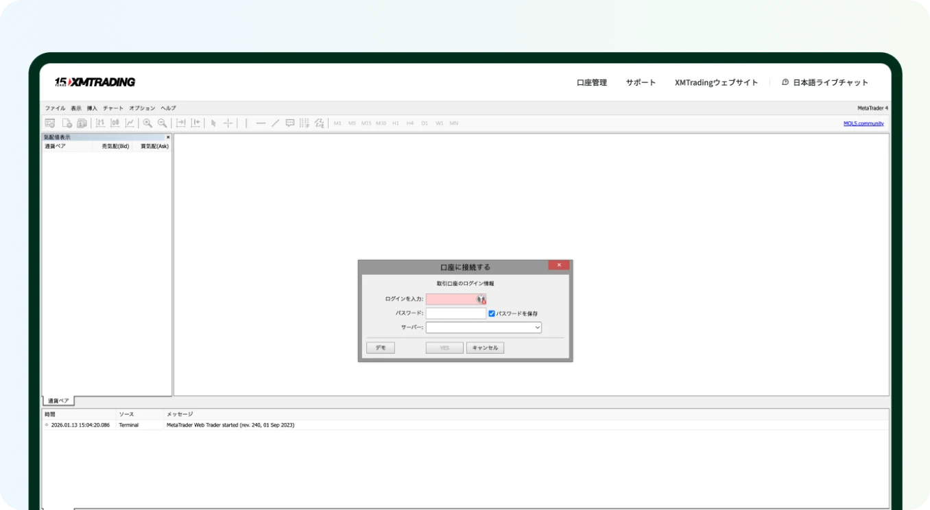Enable the Auto Scroll toolbar icon
The height and width of the screenshot is (510, 930).
point(180,123)
